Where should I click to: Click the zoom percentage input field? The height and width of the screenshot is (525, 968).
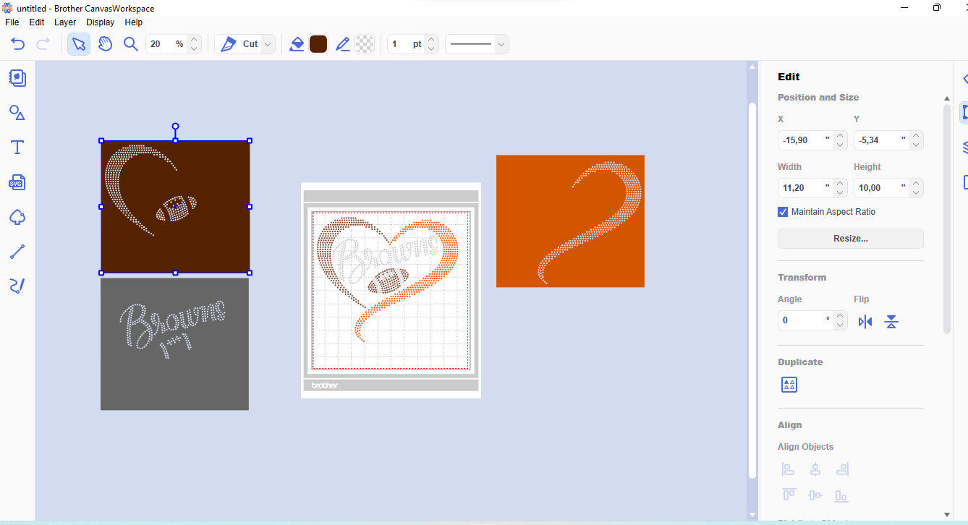(166, 44)
